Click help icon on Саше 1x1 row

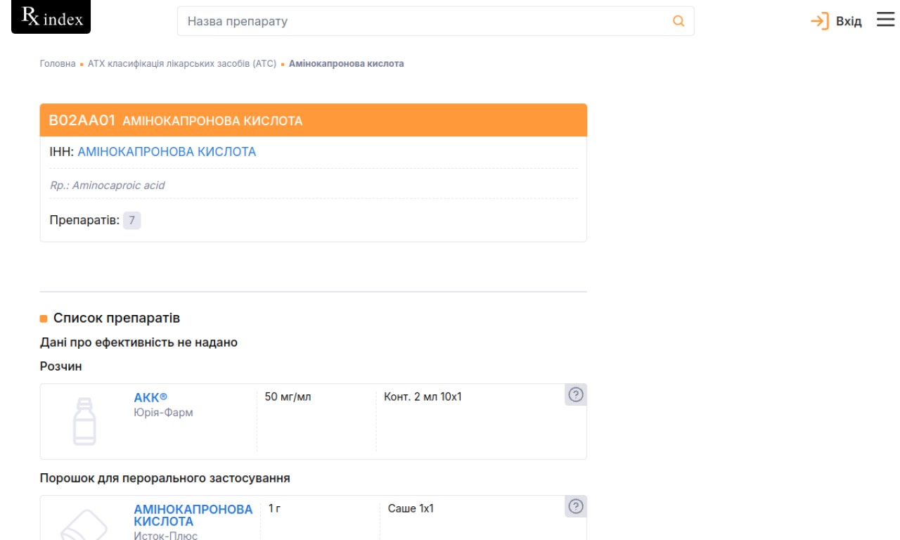pos(576,506)
